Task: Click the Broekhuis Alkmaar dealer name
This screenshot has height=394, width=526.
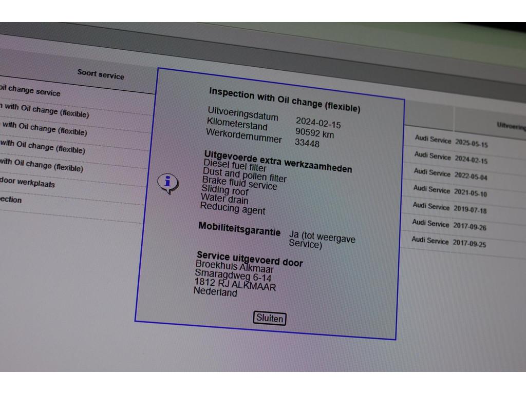Action: [x=234, y=267]
